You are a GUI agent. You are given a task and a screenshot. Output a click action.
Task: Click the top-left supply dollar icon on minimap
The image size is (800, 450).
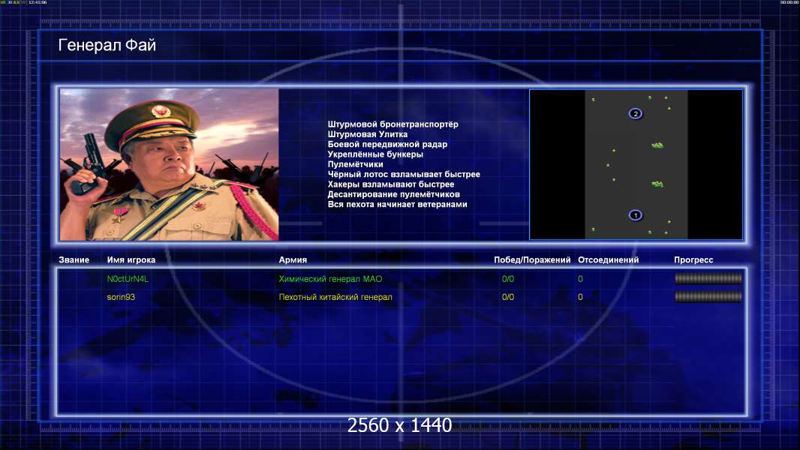point(593,99)
